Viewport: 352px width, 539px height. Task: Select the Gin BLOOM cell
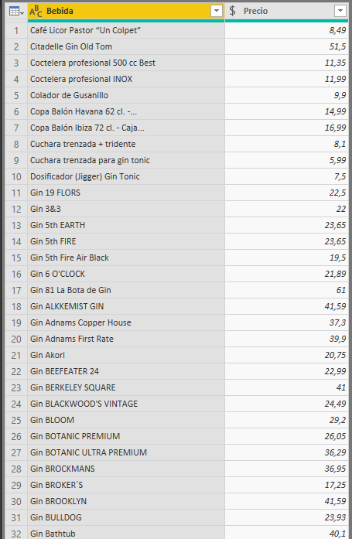(126, 421)
